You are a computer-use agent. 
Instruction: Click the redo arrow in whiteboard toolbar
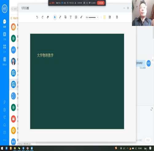(x=42, y=17)
